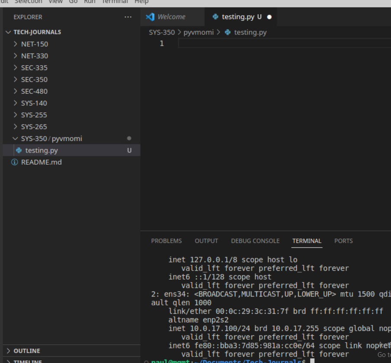Click Python file icon in breadcrumb
The height and width of the screenshot is (363, 391).
point(228,32)
